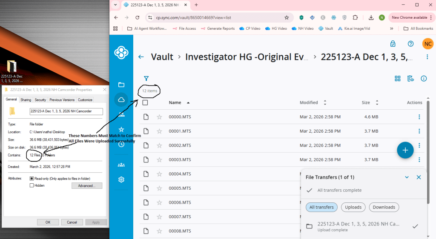
Task: Open the Settings gear in Sync sidebar
Action: pos(121,179)
